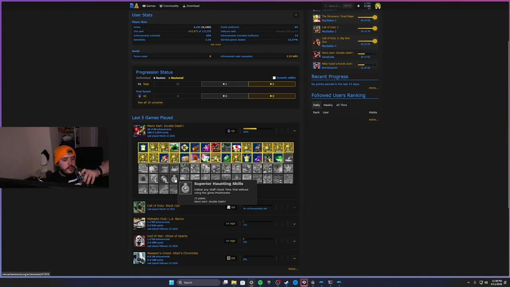Expand God of War: Ghost of Sparta achievements
510x287 pixels.
[294, 241]
